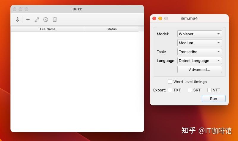Enable Word-level timings checkbox
Image resolution: width=238 pixels, height=141 pixels.
point(170,82)
